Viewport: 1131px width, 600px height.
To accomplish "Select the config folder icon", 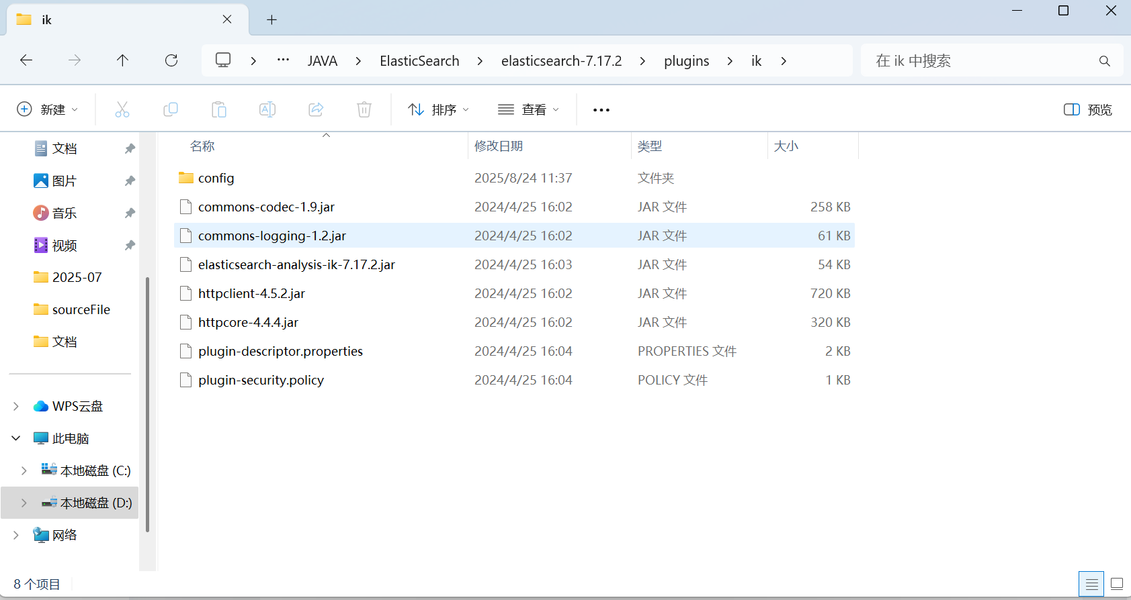I will point(186,178).
